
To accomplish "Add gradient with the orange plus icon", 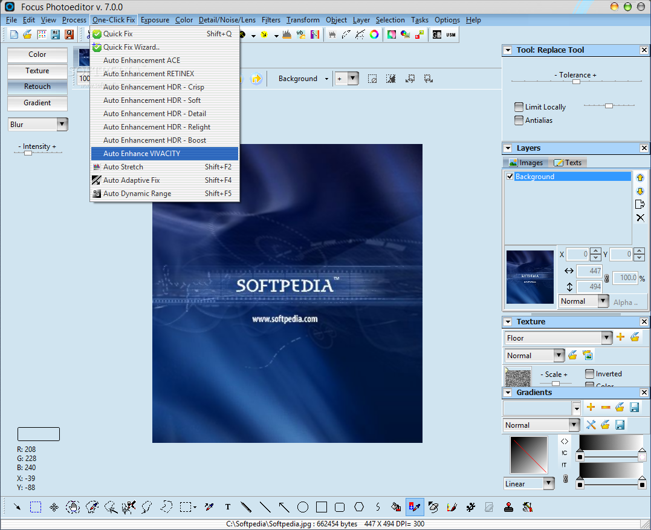I will pos(591,407).
